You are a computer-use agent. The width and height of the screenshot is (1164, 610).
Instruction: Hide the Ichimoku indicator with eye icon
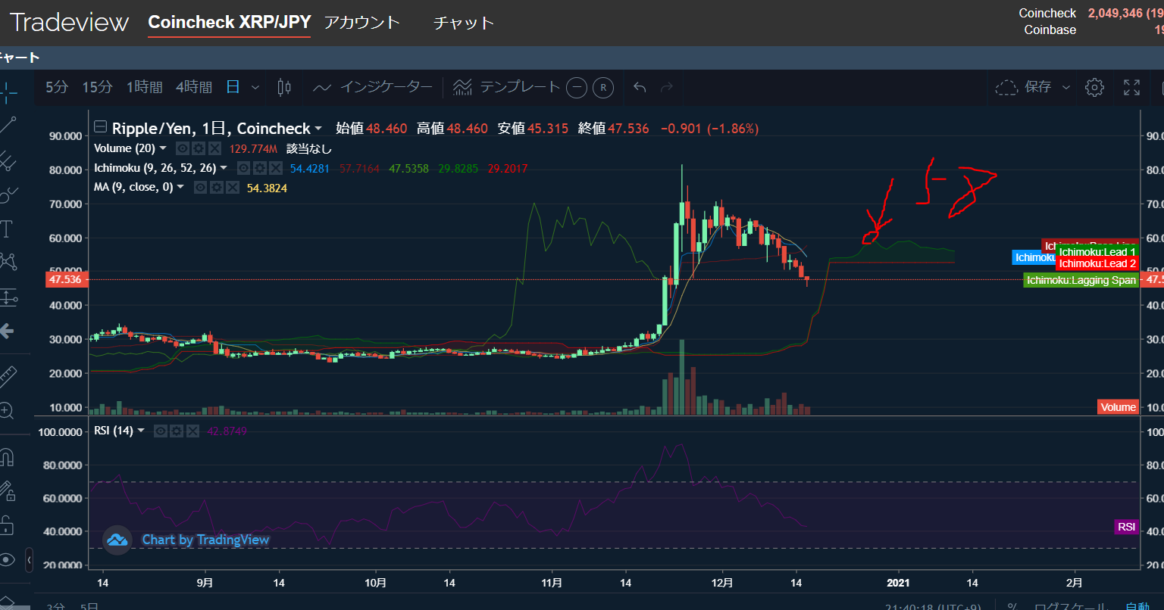coord(244,168)
